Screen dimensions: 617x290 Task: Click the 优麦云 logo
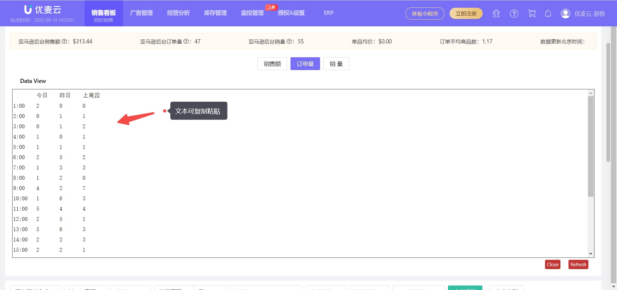pyautogui.click(x=42, y=10)
